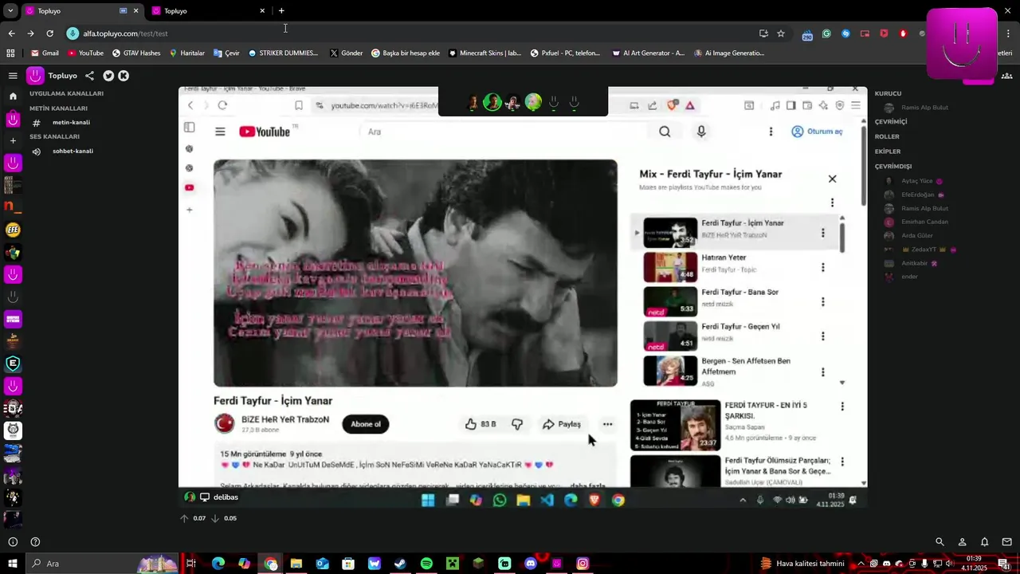Screen dimensions: 1020x574
Task: Click the install app icon in address bar
Action: pos(763,33)
